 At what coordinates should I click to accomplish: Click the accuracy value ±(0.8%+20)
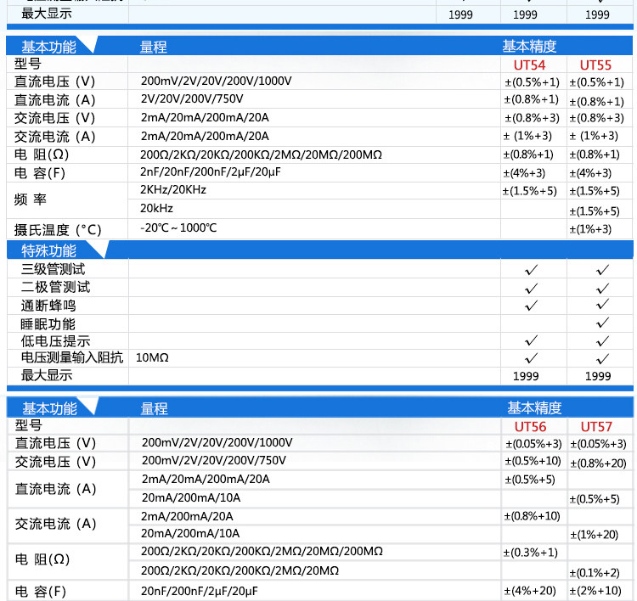[x=598, y=463]
